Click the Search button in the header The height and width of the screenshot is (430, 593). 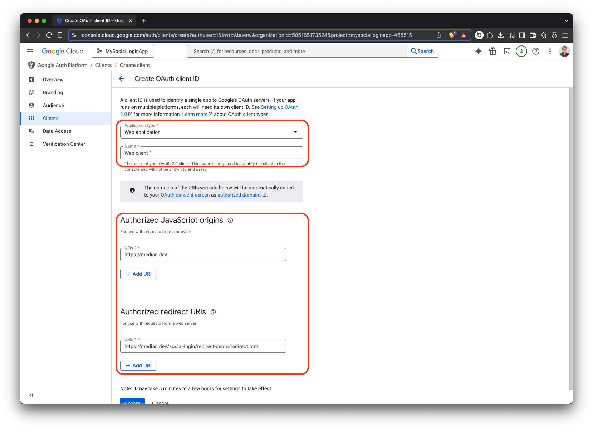(422, 51)
